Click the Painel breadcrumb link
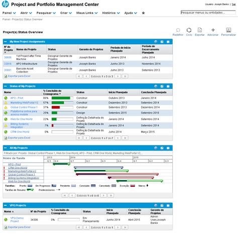Screen dimensions: 238x246 tap(6, 20)
